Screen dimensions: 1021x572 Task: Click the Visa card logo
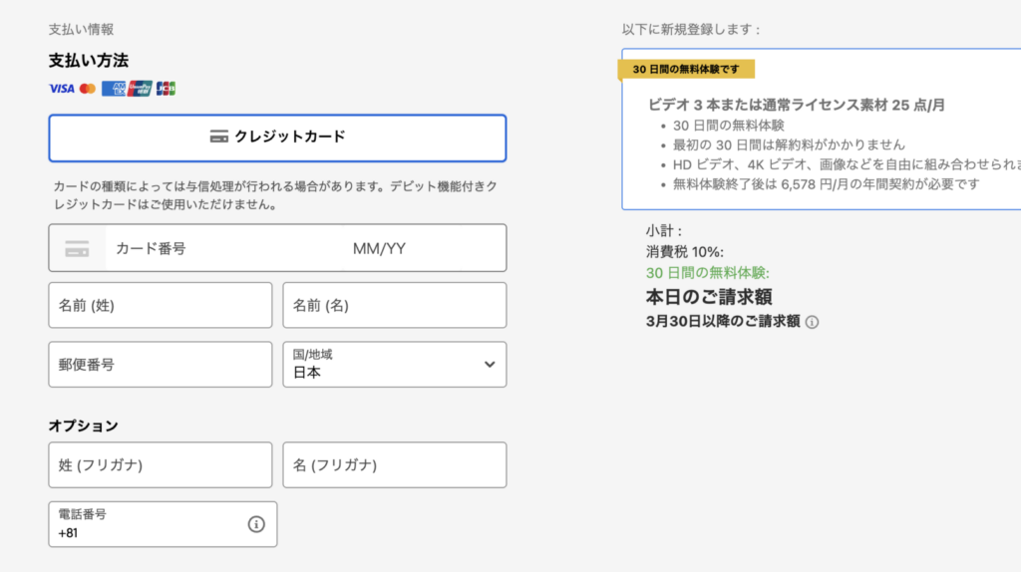pos(62,89)
